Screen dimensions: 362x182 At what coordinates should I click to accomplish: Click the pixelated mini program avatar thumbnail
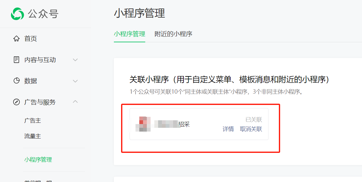pyautogui.click(x=143, y=124)
